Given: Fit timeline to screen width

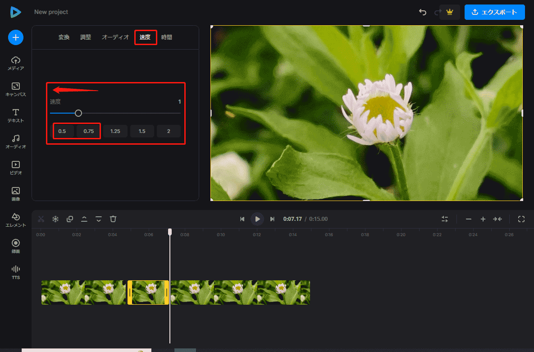Looking at the screenshot, I should [497, 219].
